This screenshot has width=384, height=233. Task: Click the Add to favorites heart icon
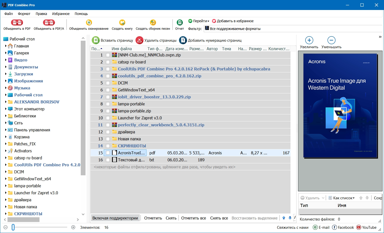(x=214, y=21)
